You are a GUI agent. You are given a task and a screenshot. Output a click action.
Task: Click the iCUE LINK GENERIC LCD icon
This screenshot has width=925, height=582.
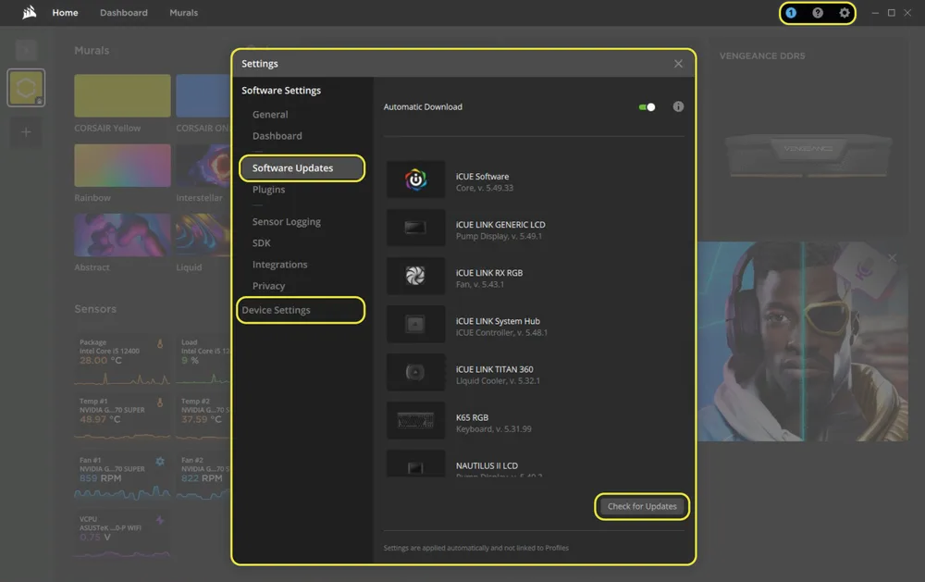(x=416, y=228)
